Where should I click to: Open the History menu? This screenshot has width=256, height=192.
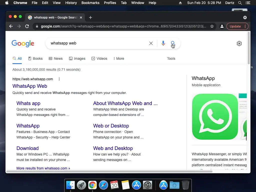(71, 3)
